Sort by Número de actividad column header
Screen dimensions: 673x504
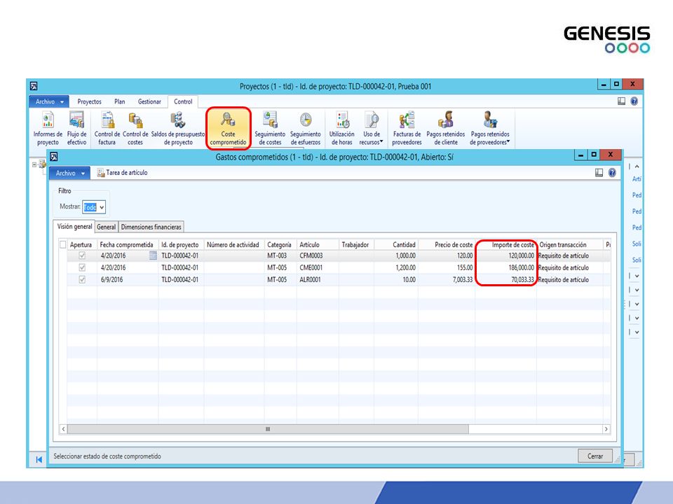click(234, 245)
